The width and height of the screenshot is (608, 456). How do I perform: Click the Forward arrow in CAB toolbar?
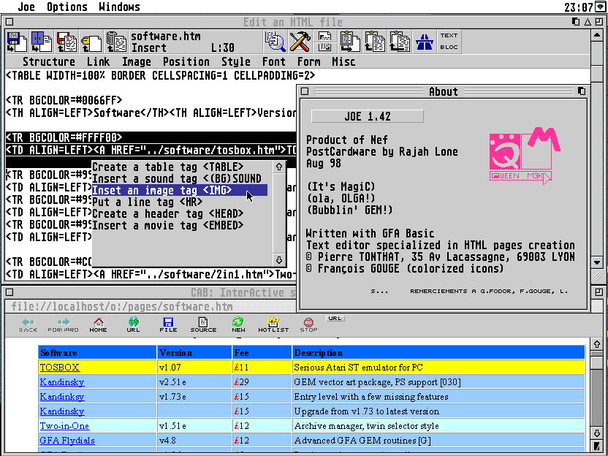tap(63, 325)
